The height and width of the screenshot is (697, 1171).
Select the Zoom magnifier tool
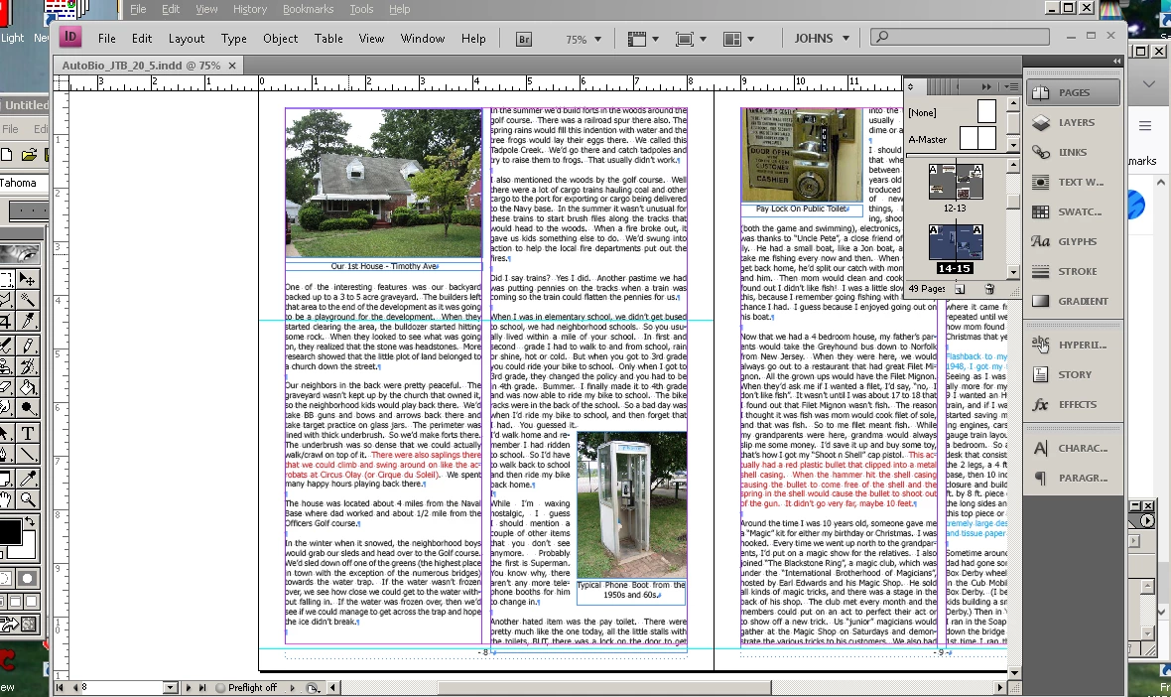pyautogui.click(x=28, y=499)
